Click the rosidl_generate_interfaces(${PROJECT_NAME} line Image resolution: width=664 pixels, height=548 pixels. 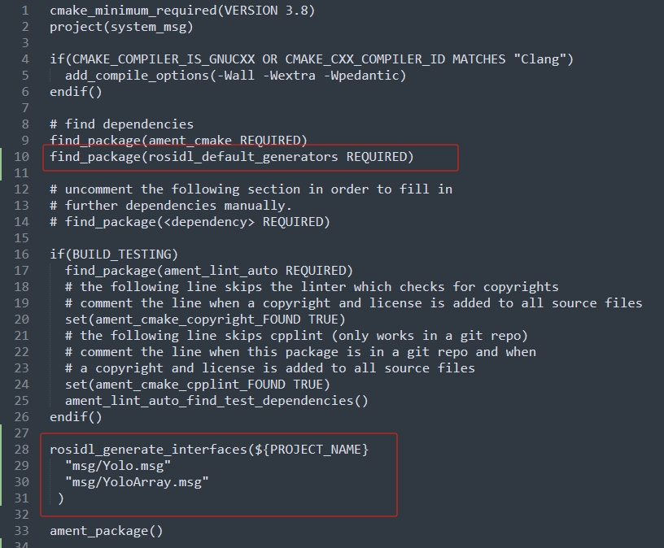tap(209, 450)
